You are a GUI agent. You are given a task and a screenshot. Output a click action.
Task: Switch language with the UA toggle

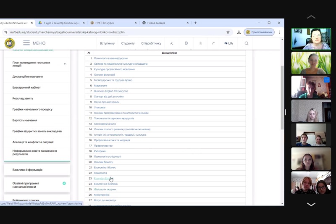point(228,43)
